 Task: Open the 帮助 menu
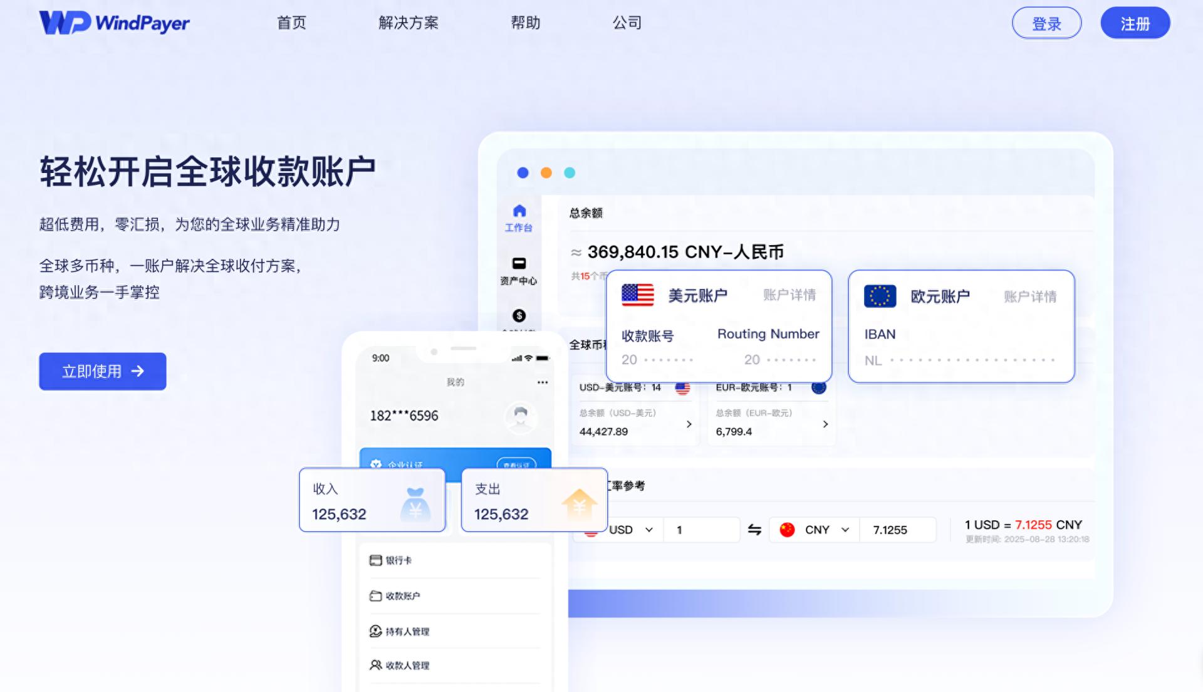pos(526,23)
